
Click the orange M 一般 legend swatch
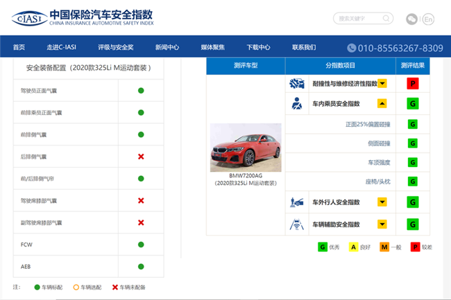(x=384, y=247)
